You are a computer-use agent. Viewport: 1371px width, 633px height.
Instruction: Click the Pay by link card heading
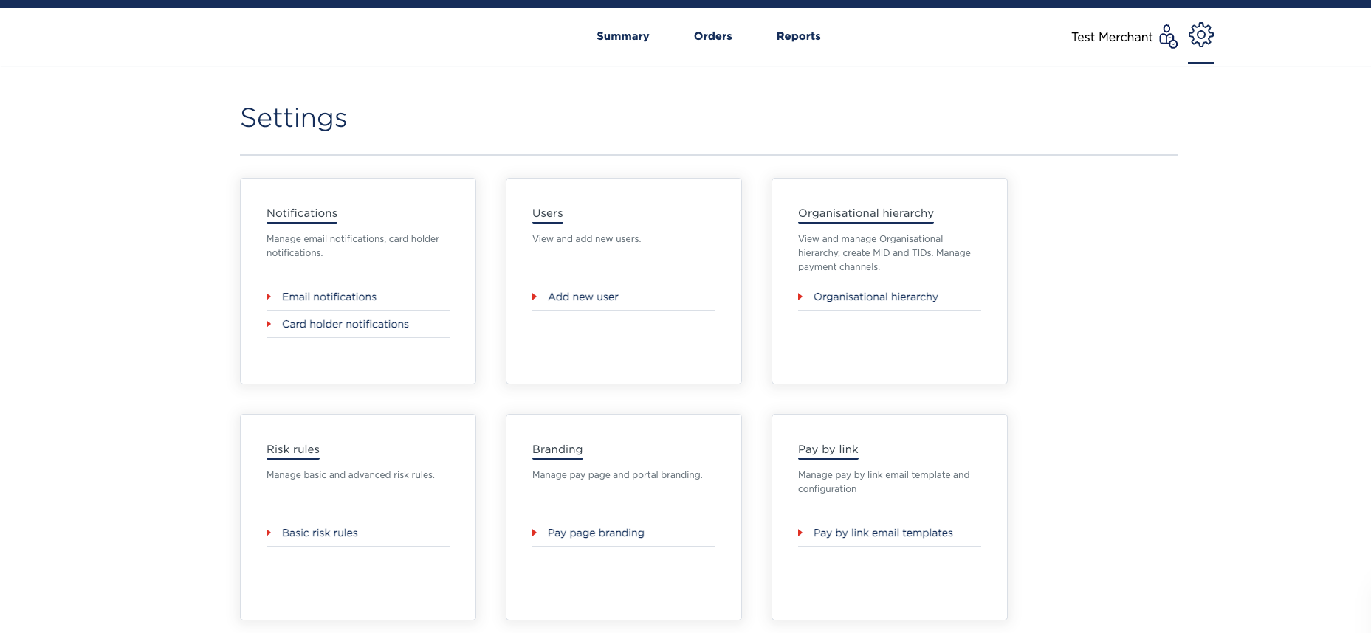click(x=828, y=449)
